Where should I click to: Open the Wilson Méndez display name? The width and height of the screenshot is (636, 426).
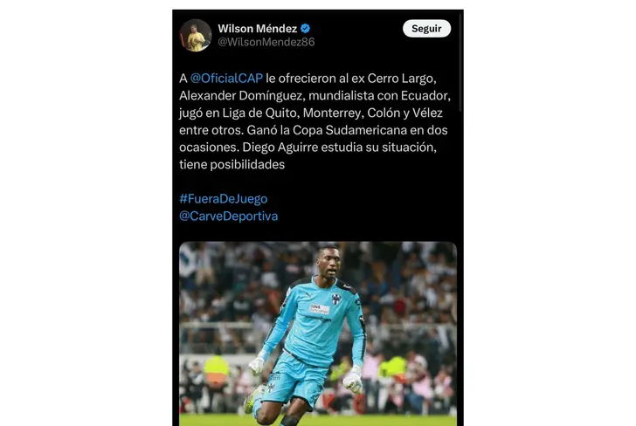point(257,29)
